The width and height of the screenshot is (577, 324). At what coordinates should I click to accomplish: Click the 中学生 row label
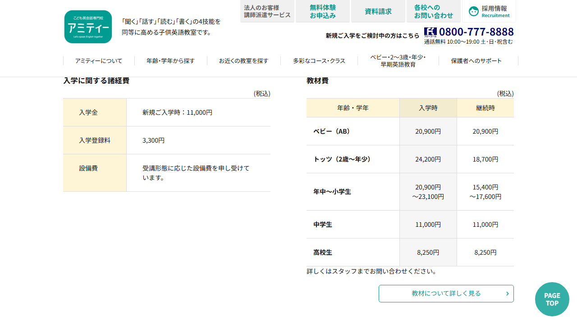pyautogui.click(x=323, y=225)
